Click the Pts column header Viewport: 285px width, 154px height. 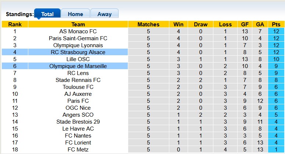[276, 25]
